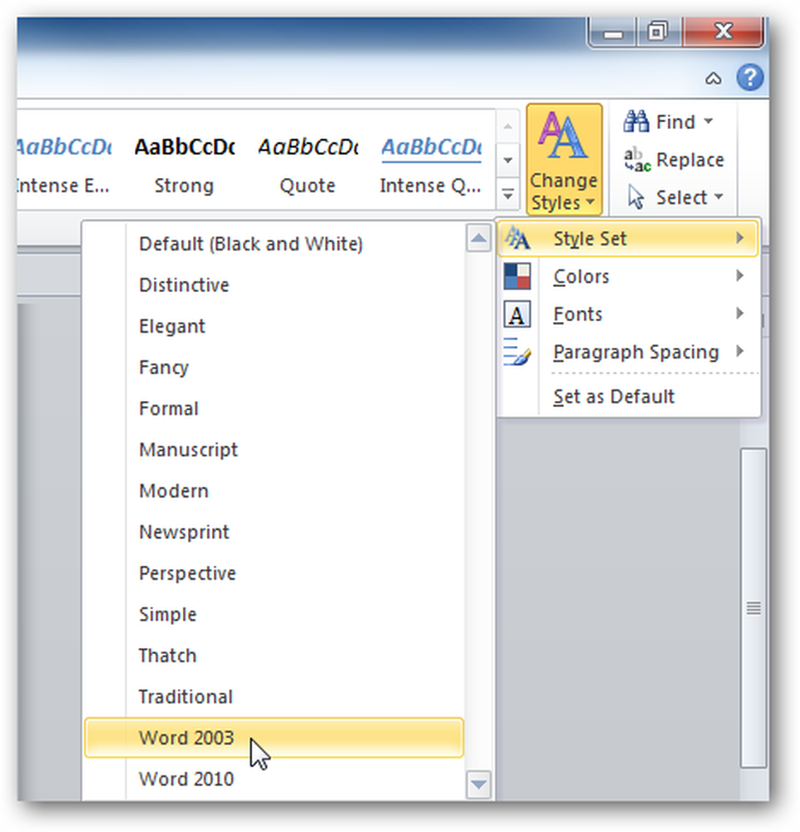This screenshot has width=800, height=832.
Task: Select Elegant style set
Action: pyautogui.click(x=274, y=326)
